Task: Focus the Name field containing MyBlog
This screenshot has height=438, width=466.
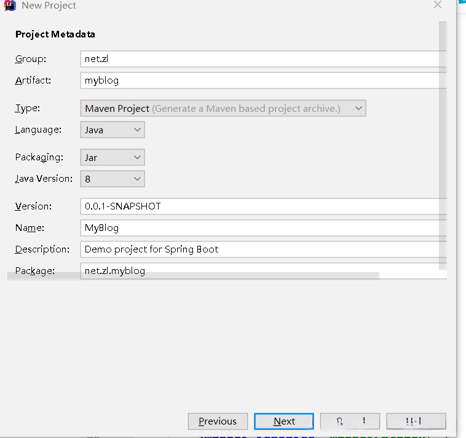Action: (x=263, y=228)
